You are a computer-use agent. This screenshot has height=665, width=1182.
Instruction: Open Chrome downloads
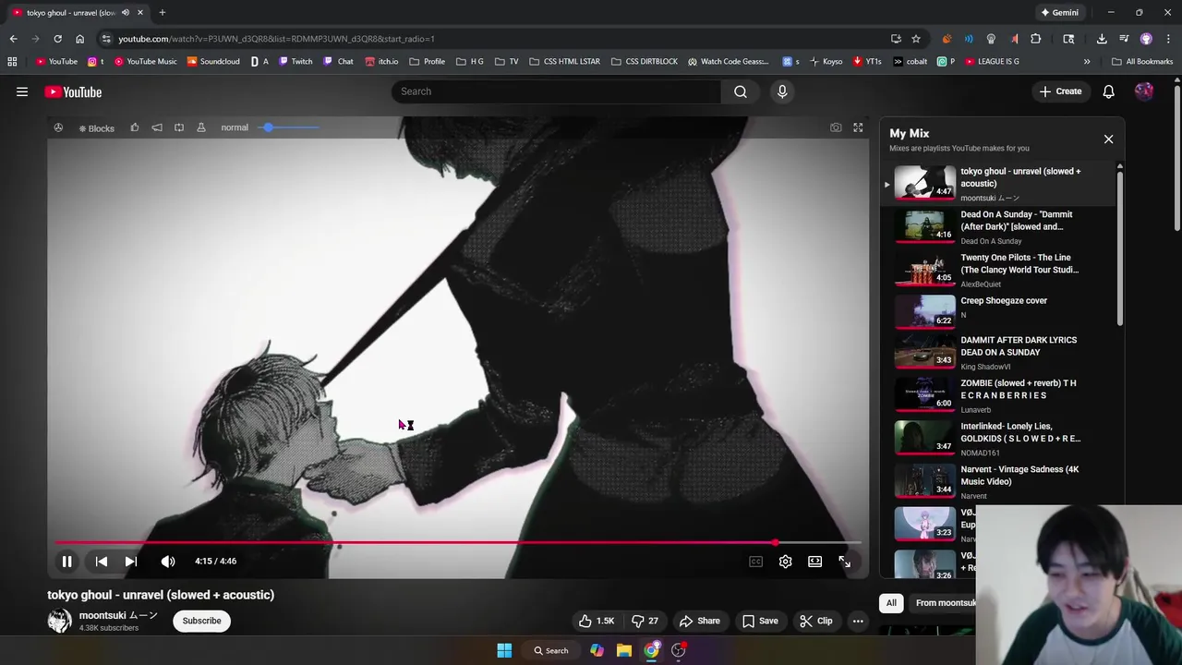tap(1102, 39)
